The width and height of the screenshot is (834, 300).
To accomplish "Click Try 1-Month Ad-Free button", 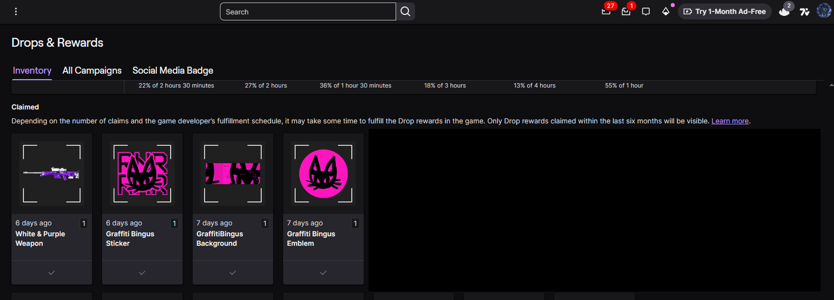I will 725,11.
